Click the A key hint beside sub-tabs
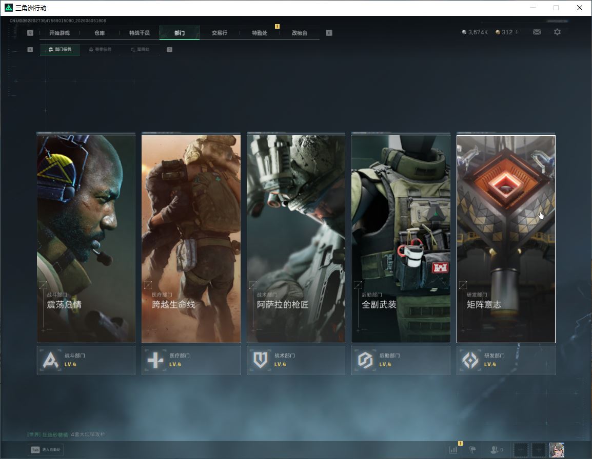The image size is (592, 459). pyautogui.click(x=30, y=49)
